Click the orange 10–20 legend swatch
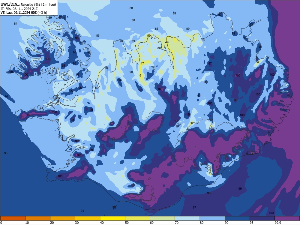This screenshot has width=300, height=225. coord(38,218)
